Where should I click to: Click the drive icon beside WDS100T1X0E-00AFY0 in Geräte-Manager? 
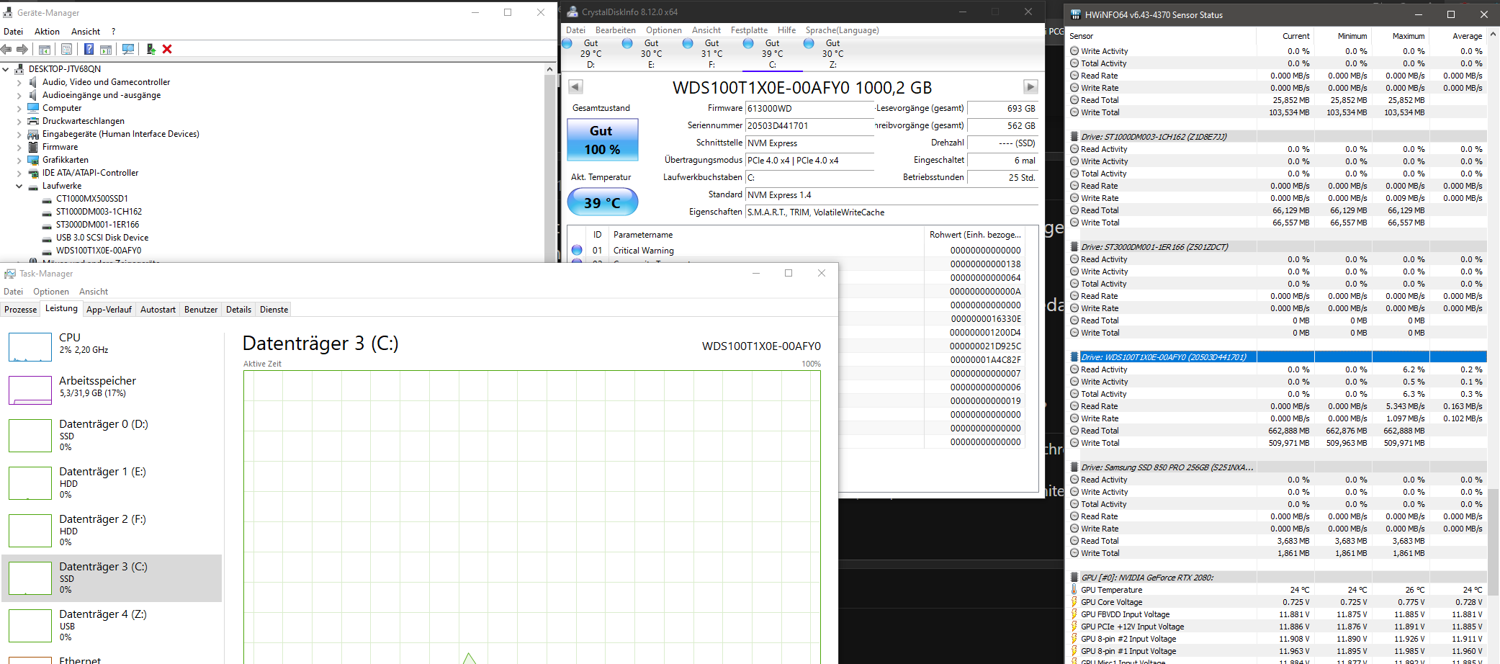coord(47,251)
